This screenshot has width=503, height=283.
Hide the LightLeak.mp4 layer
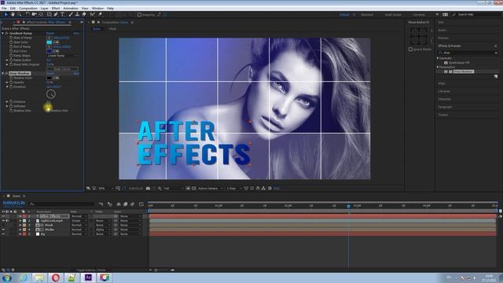(3, 221)
